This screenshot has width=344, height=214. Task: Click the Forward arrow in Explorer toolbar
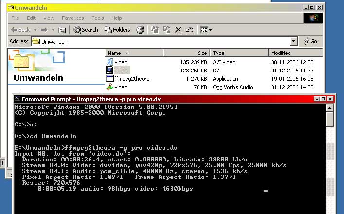[x=44, y=30]
